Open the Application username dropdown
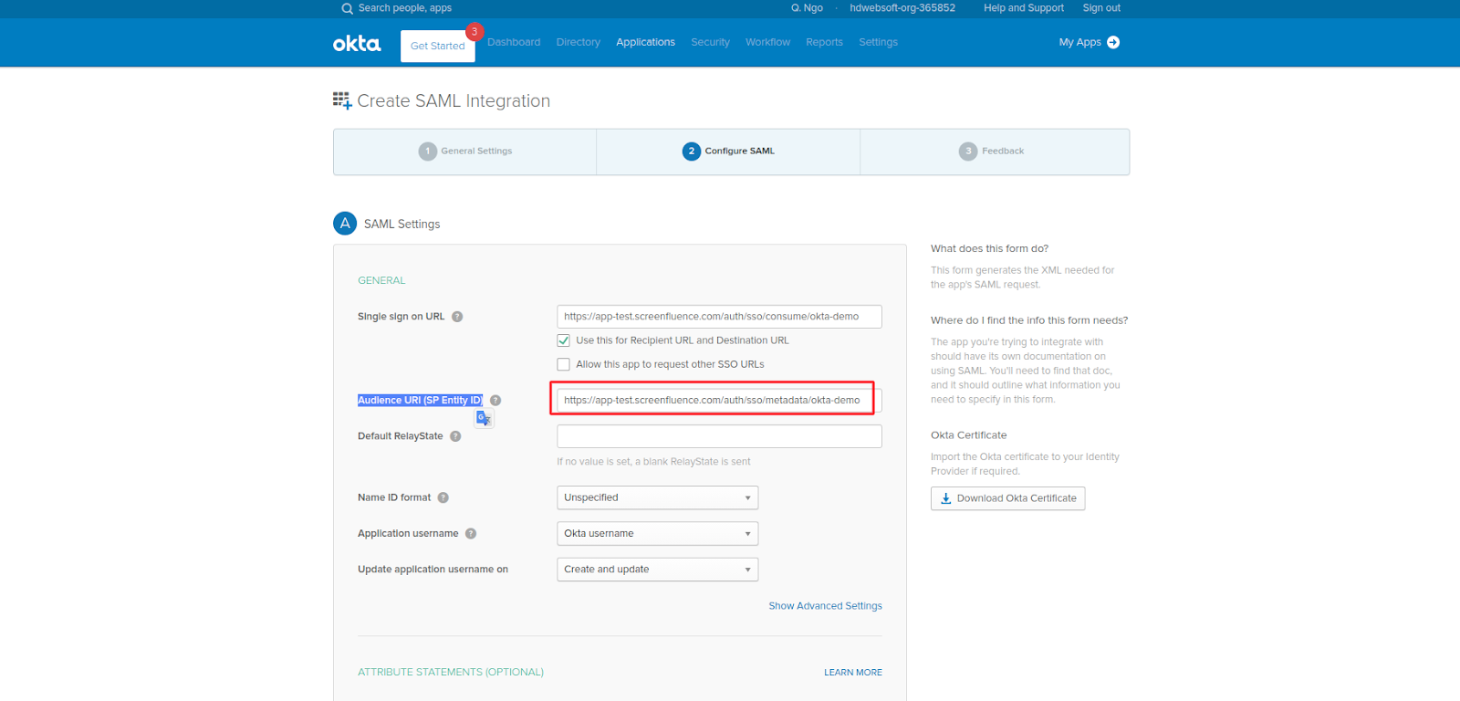1460x701 pixels. pos(657,534)
